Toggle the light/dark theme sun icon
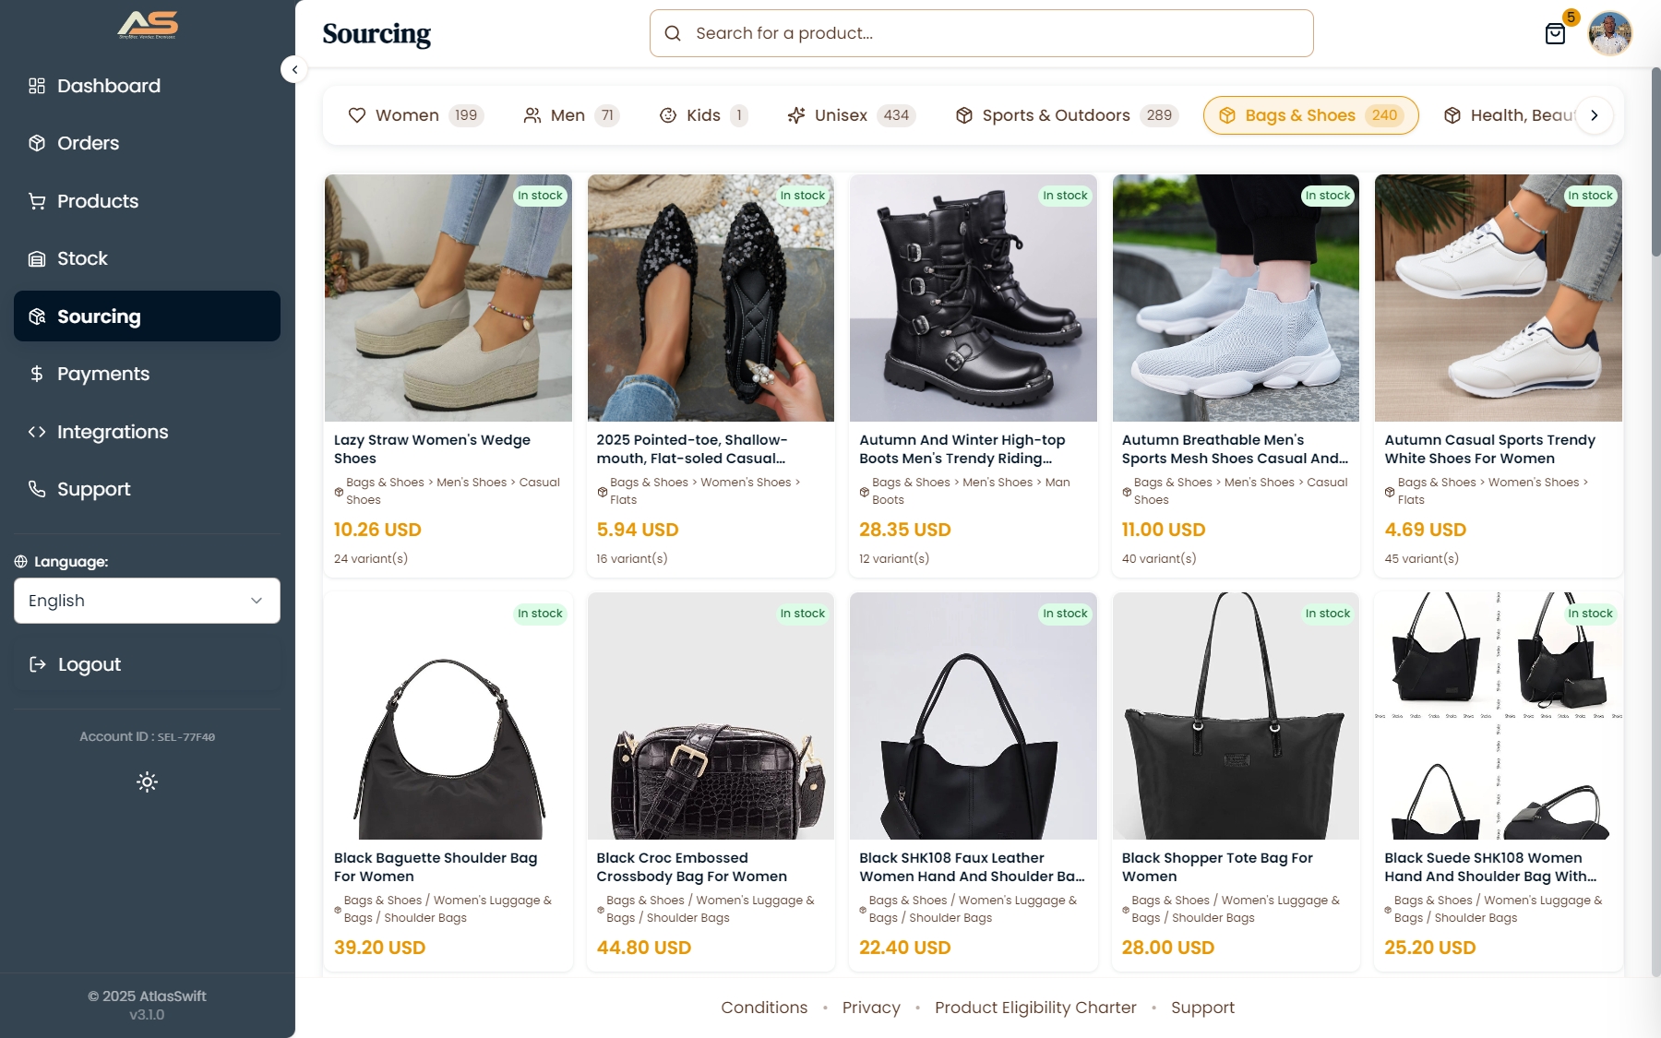Viewport: 1661px width, 1038px height. pos(147,782)
